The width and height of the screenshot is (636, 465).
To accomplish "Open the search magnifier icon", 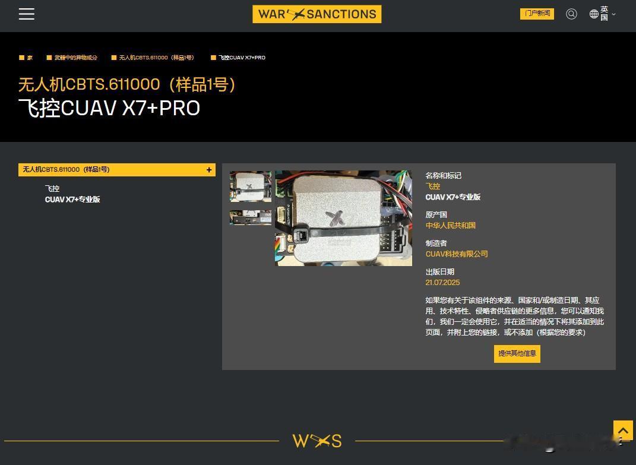I will (571, 14).
